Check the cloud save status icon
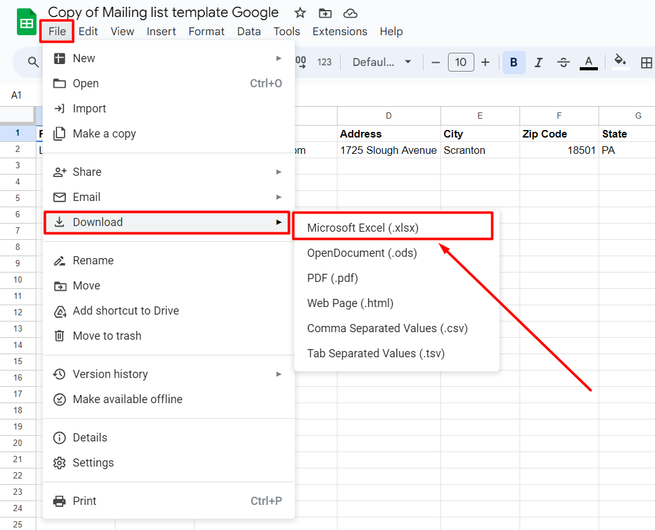Viewport: 655px width, 530px height. coord(350,13)
